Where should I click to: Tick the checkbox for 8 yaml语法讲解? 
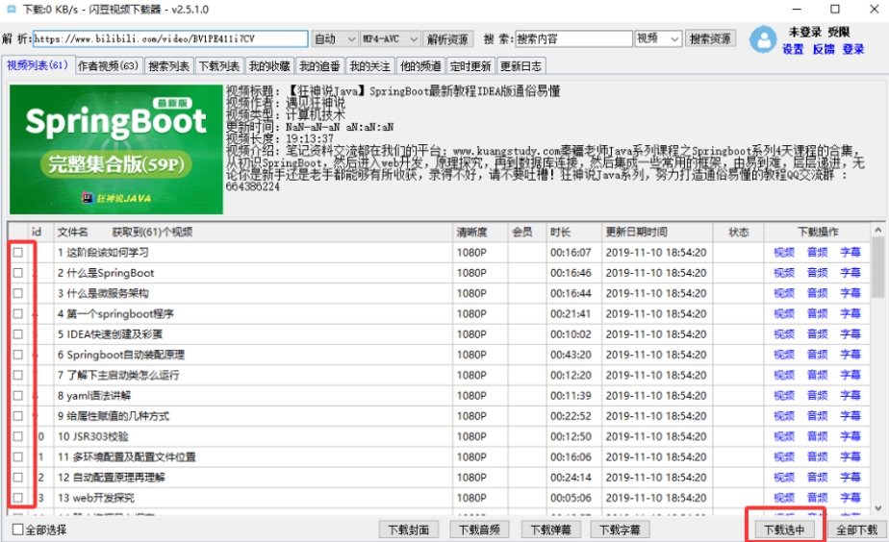(18, 395)
